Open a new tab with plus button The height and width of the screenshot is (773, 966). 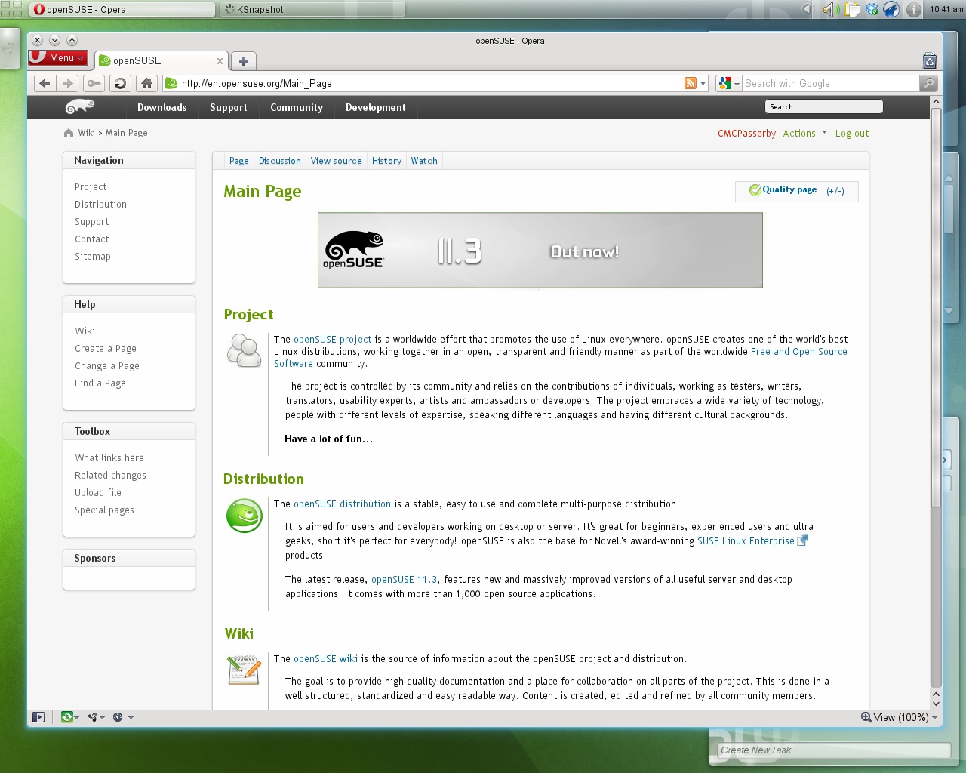(x=243, y=61)
